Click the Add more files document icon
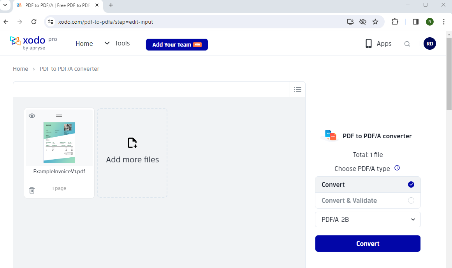The width and height of the screenshot is (452, 268). tap(132, 143)
